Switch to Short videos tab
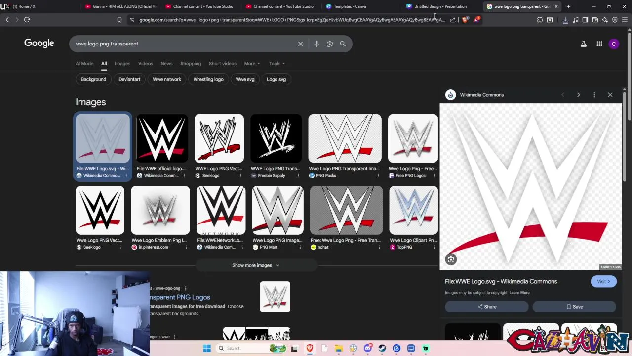 click(223, 63)
